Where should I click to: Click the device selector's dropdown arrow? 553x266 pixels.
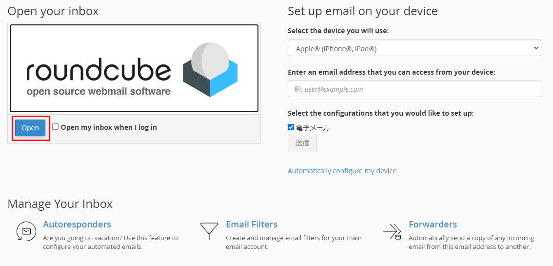pos(536,48)
